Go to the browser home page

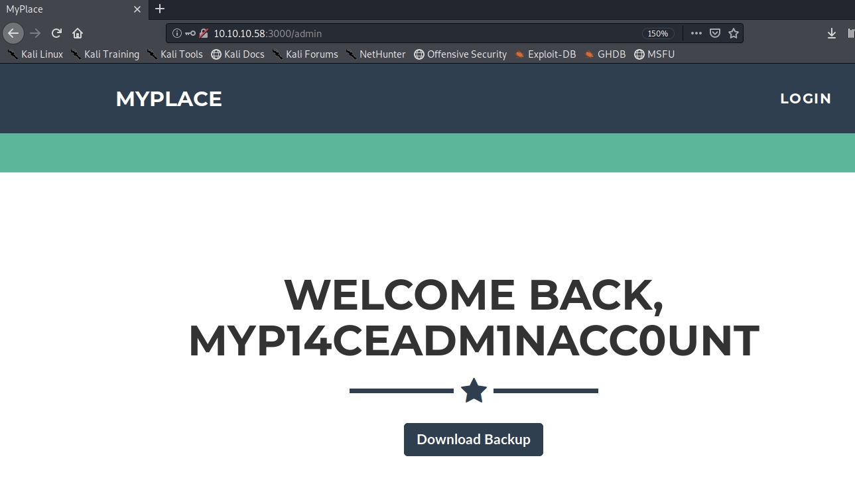[78, 33]
